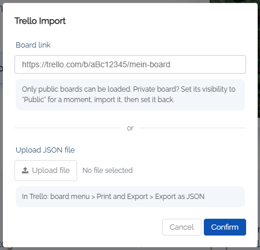Click 'Private board?' in the info note
Screen dimensions: 260x250
pos(156,89)
